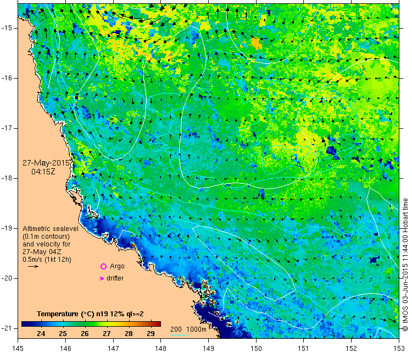Click the '27-May 04Z' caption line
Screen dimensions: 412x352
[x=42, y=251]
